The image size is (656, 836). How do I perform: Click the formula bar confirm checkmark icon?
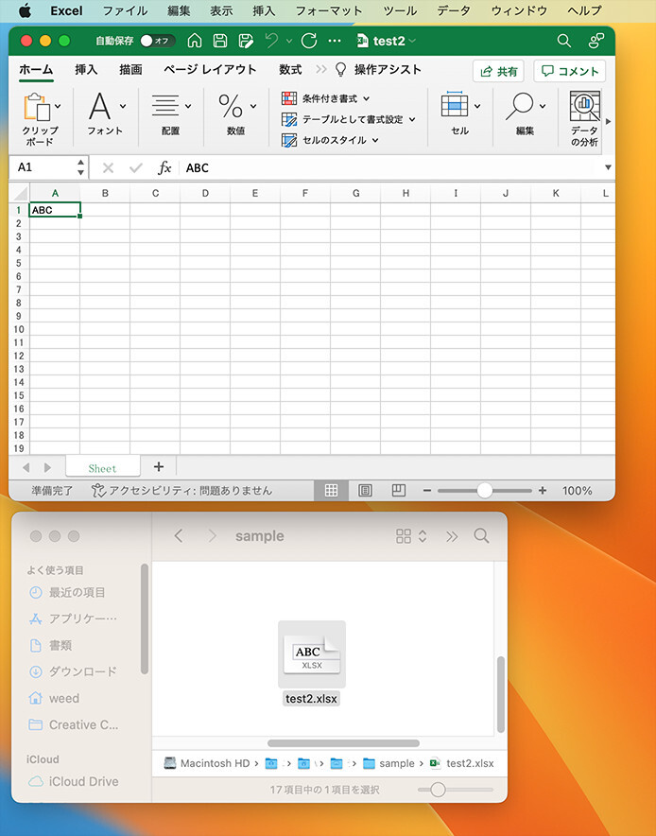[136, 168]
